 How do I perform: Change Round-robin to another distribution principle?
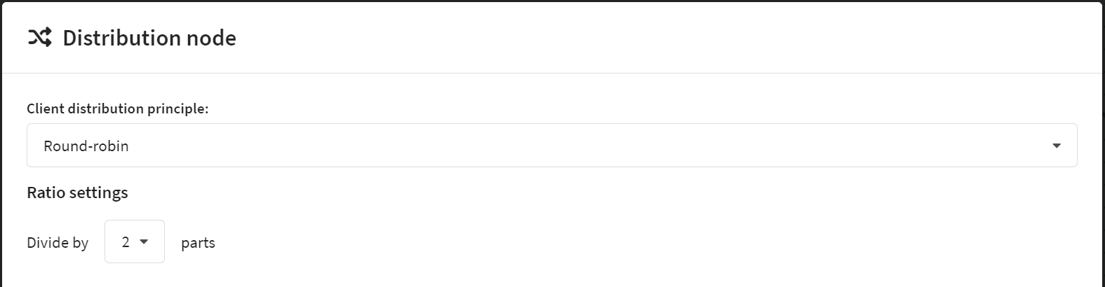[551, 146]
